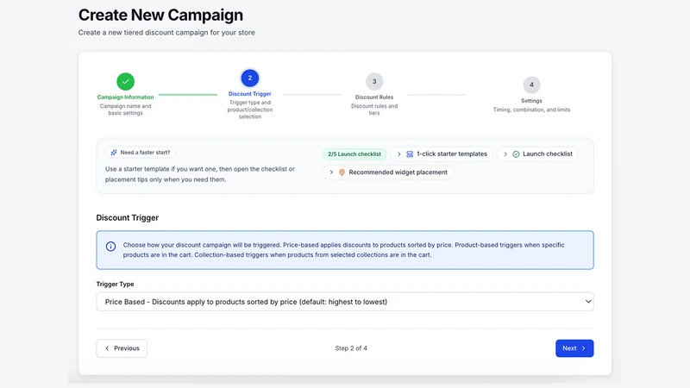Viewport: 690px width, 388px height.
Task: Open the Trigger Type dropdown
Action: pos(345,302)
